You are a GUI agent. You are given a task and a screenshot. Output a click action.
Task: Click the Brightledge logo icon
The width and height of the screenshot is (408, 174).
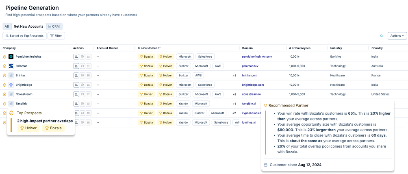[11, 85]
